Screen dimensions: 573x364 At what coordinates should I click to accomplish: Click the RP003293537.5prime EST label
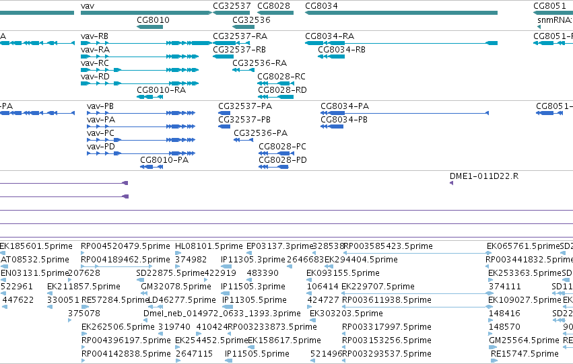point(386,355)
